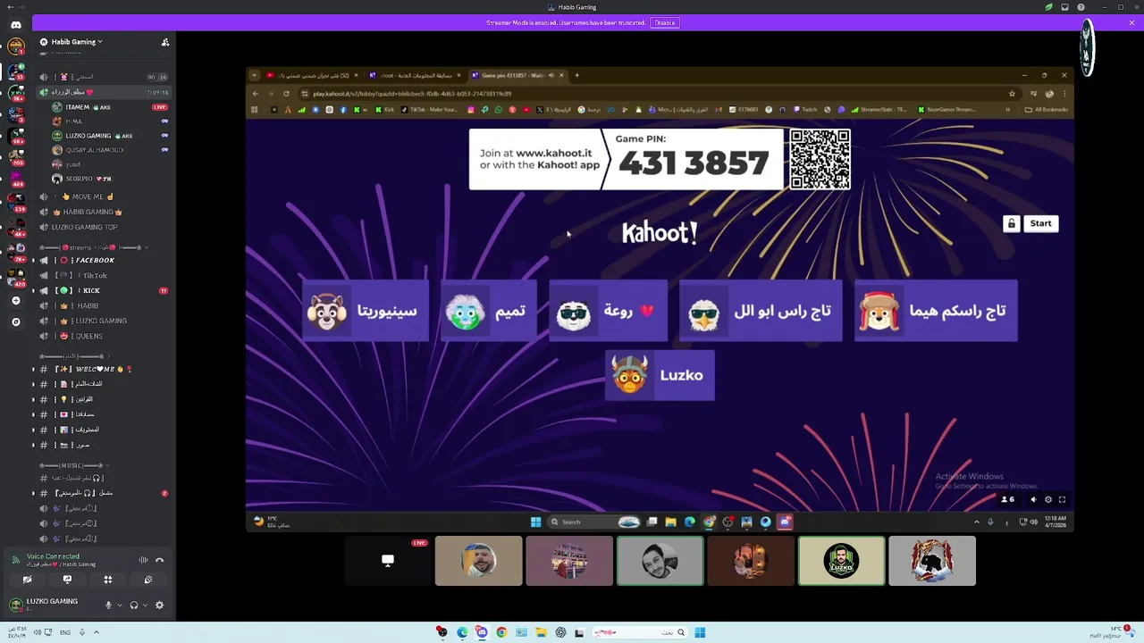Image resolution: width=1144 pixels, height=643 pixels.
Task: Open the Habib Gaming server dropdown
Action: (x=76, y=42)
